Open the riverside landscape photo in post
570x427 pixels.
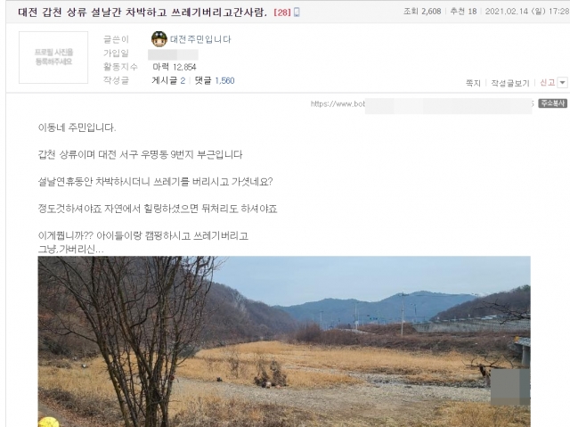click(284, 341)
